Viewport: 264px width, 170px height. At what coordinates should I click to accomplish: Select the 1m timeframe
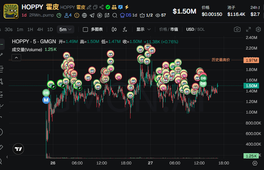20,29
